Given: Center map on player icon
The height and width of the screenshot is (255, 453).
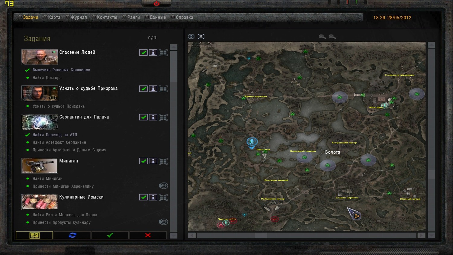Looking at the screenshot, I should pyautogui.click(x=191, y=37).
